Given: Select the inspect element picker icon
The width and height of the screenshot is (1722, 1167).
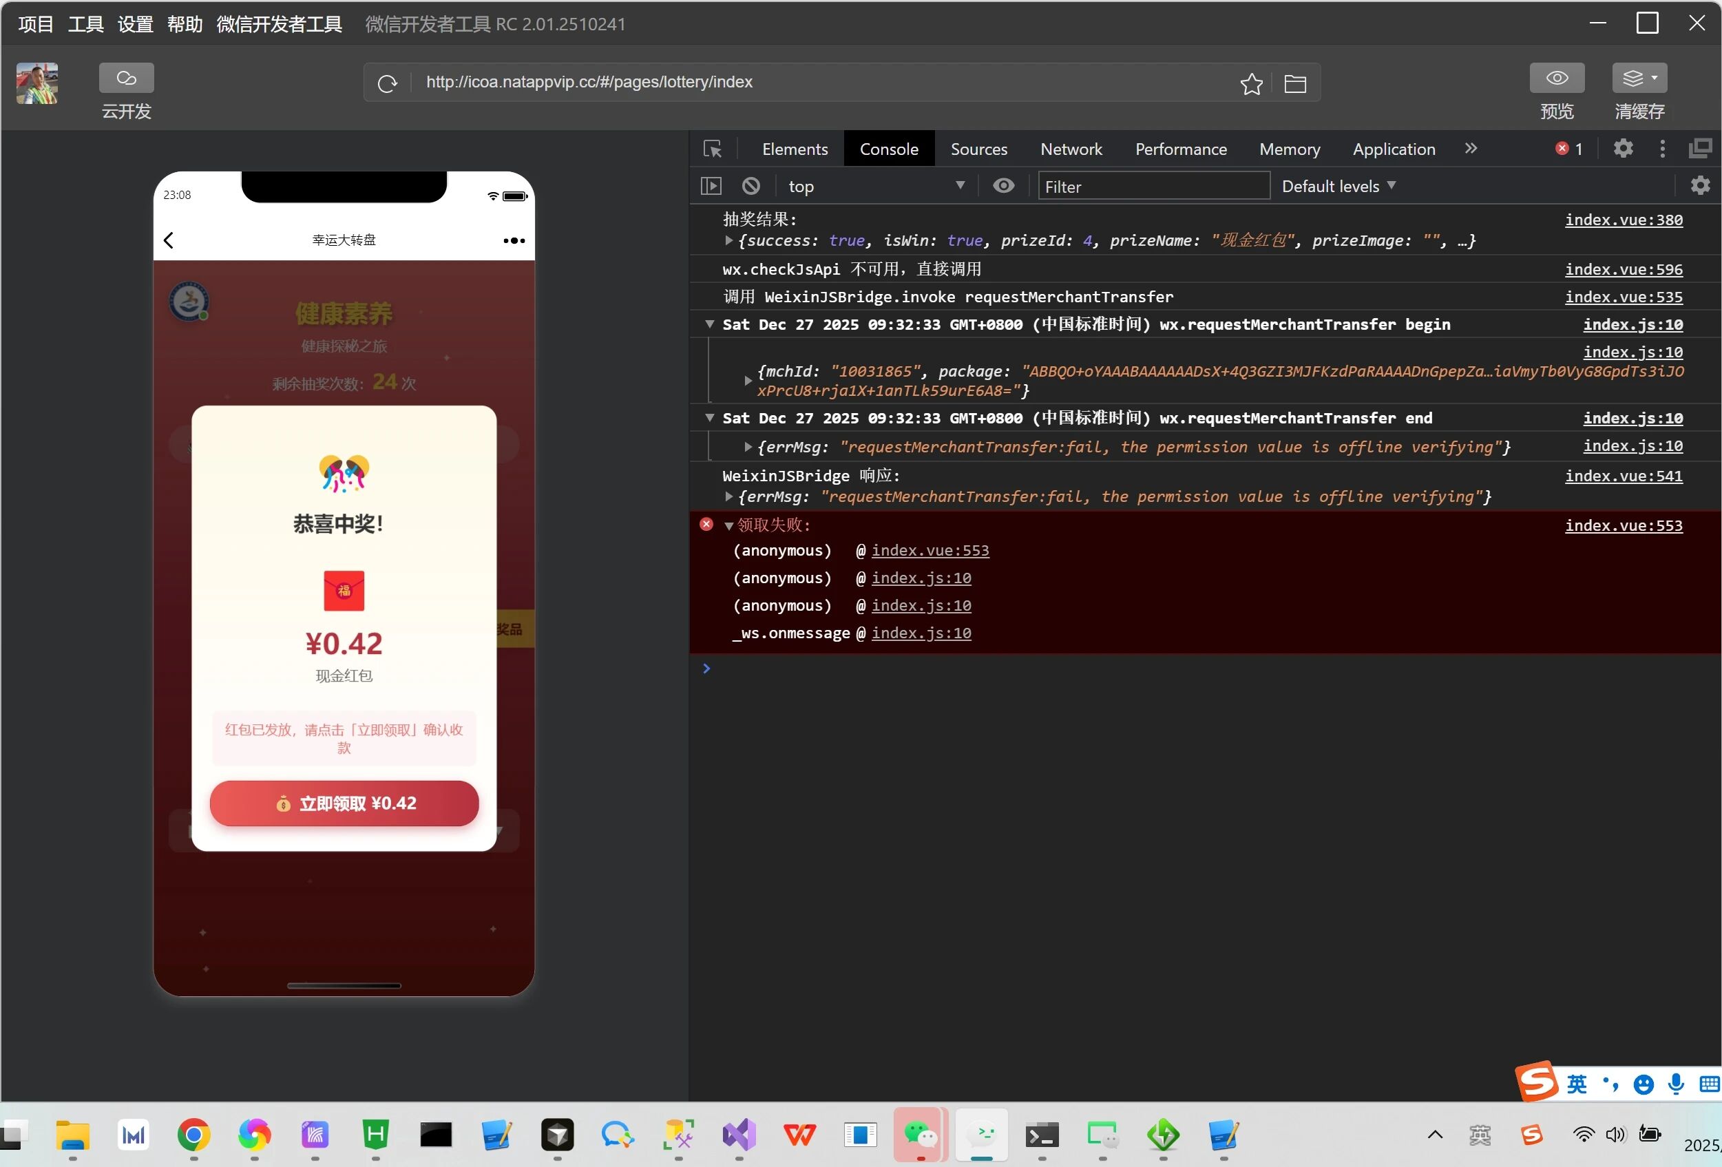Looking at the screenshot, I should point(712,149).
